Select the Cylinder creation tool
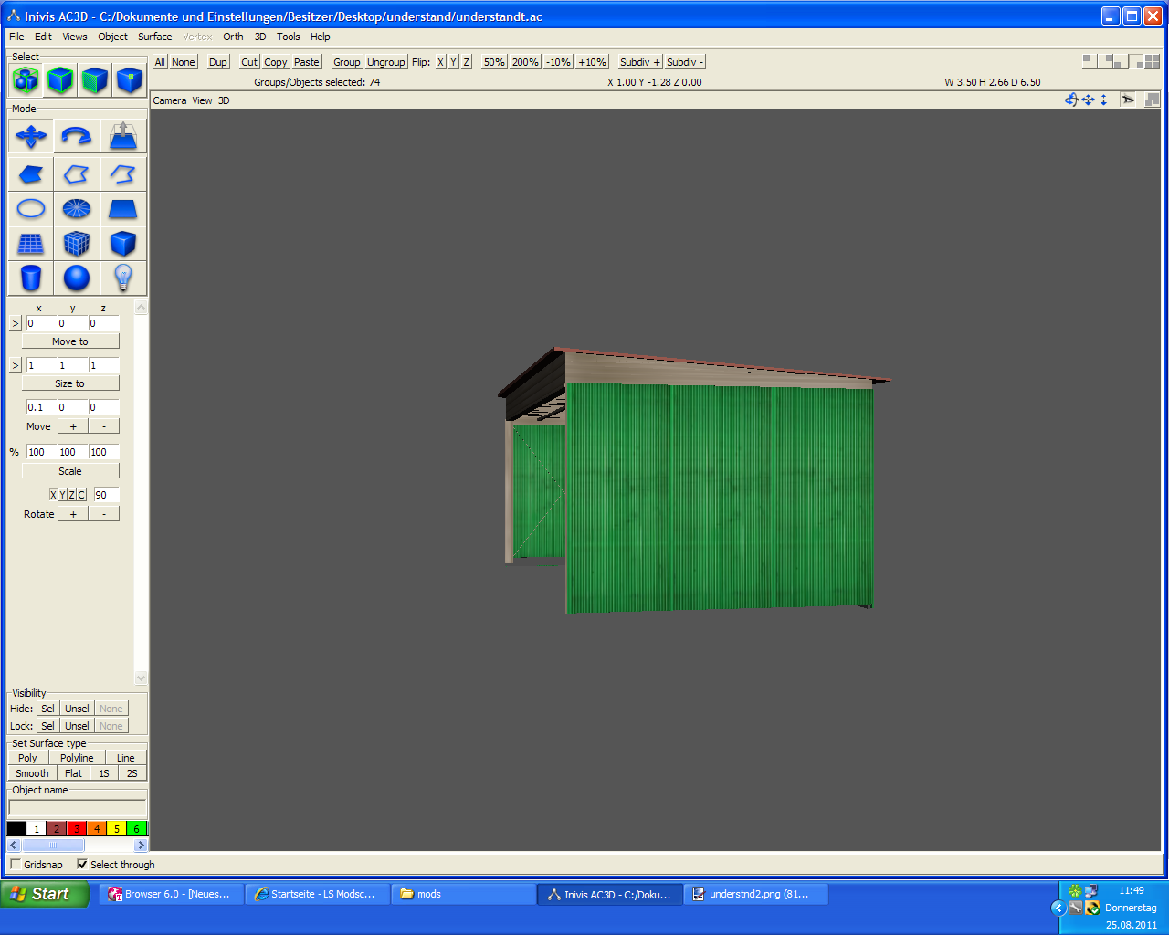The image size is (1169, 935). coord(31,278)
